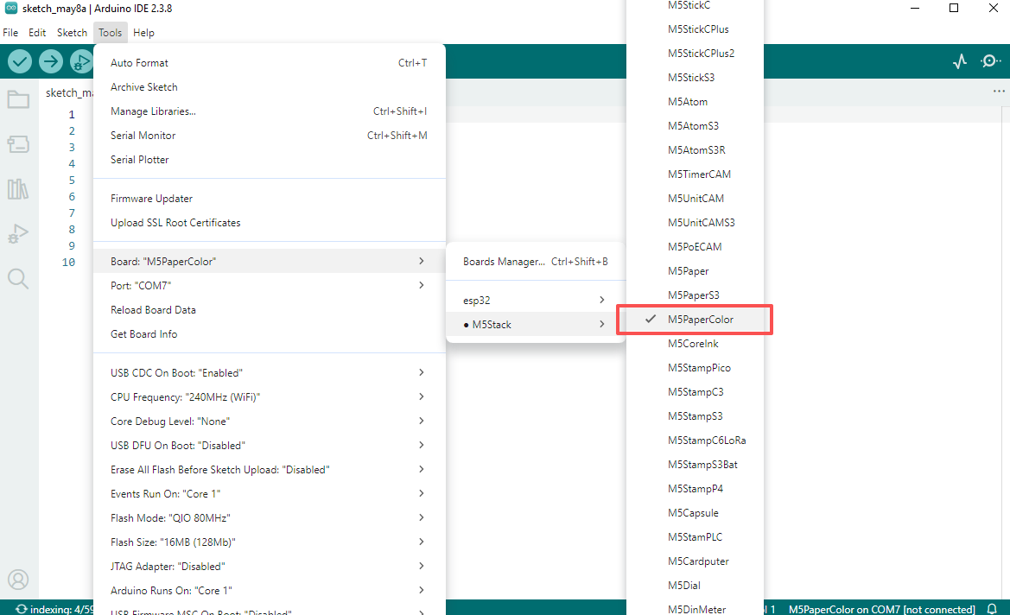Image resolution: width=1010 pixels, height=615 pixels.
Task: Open the Sketch menu
Action: pos(72,33)
